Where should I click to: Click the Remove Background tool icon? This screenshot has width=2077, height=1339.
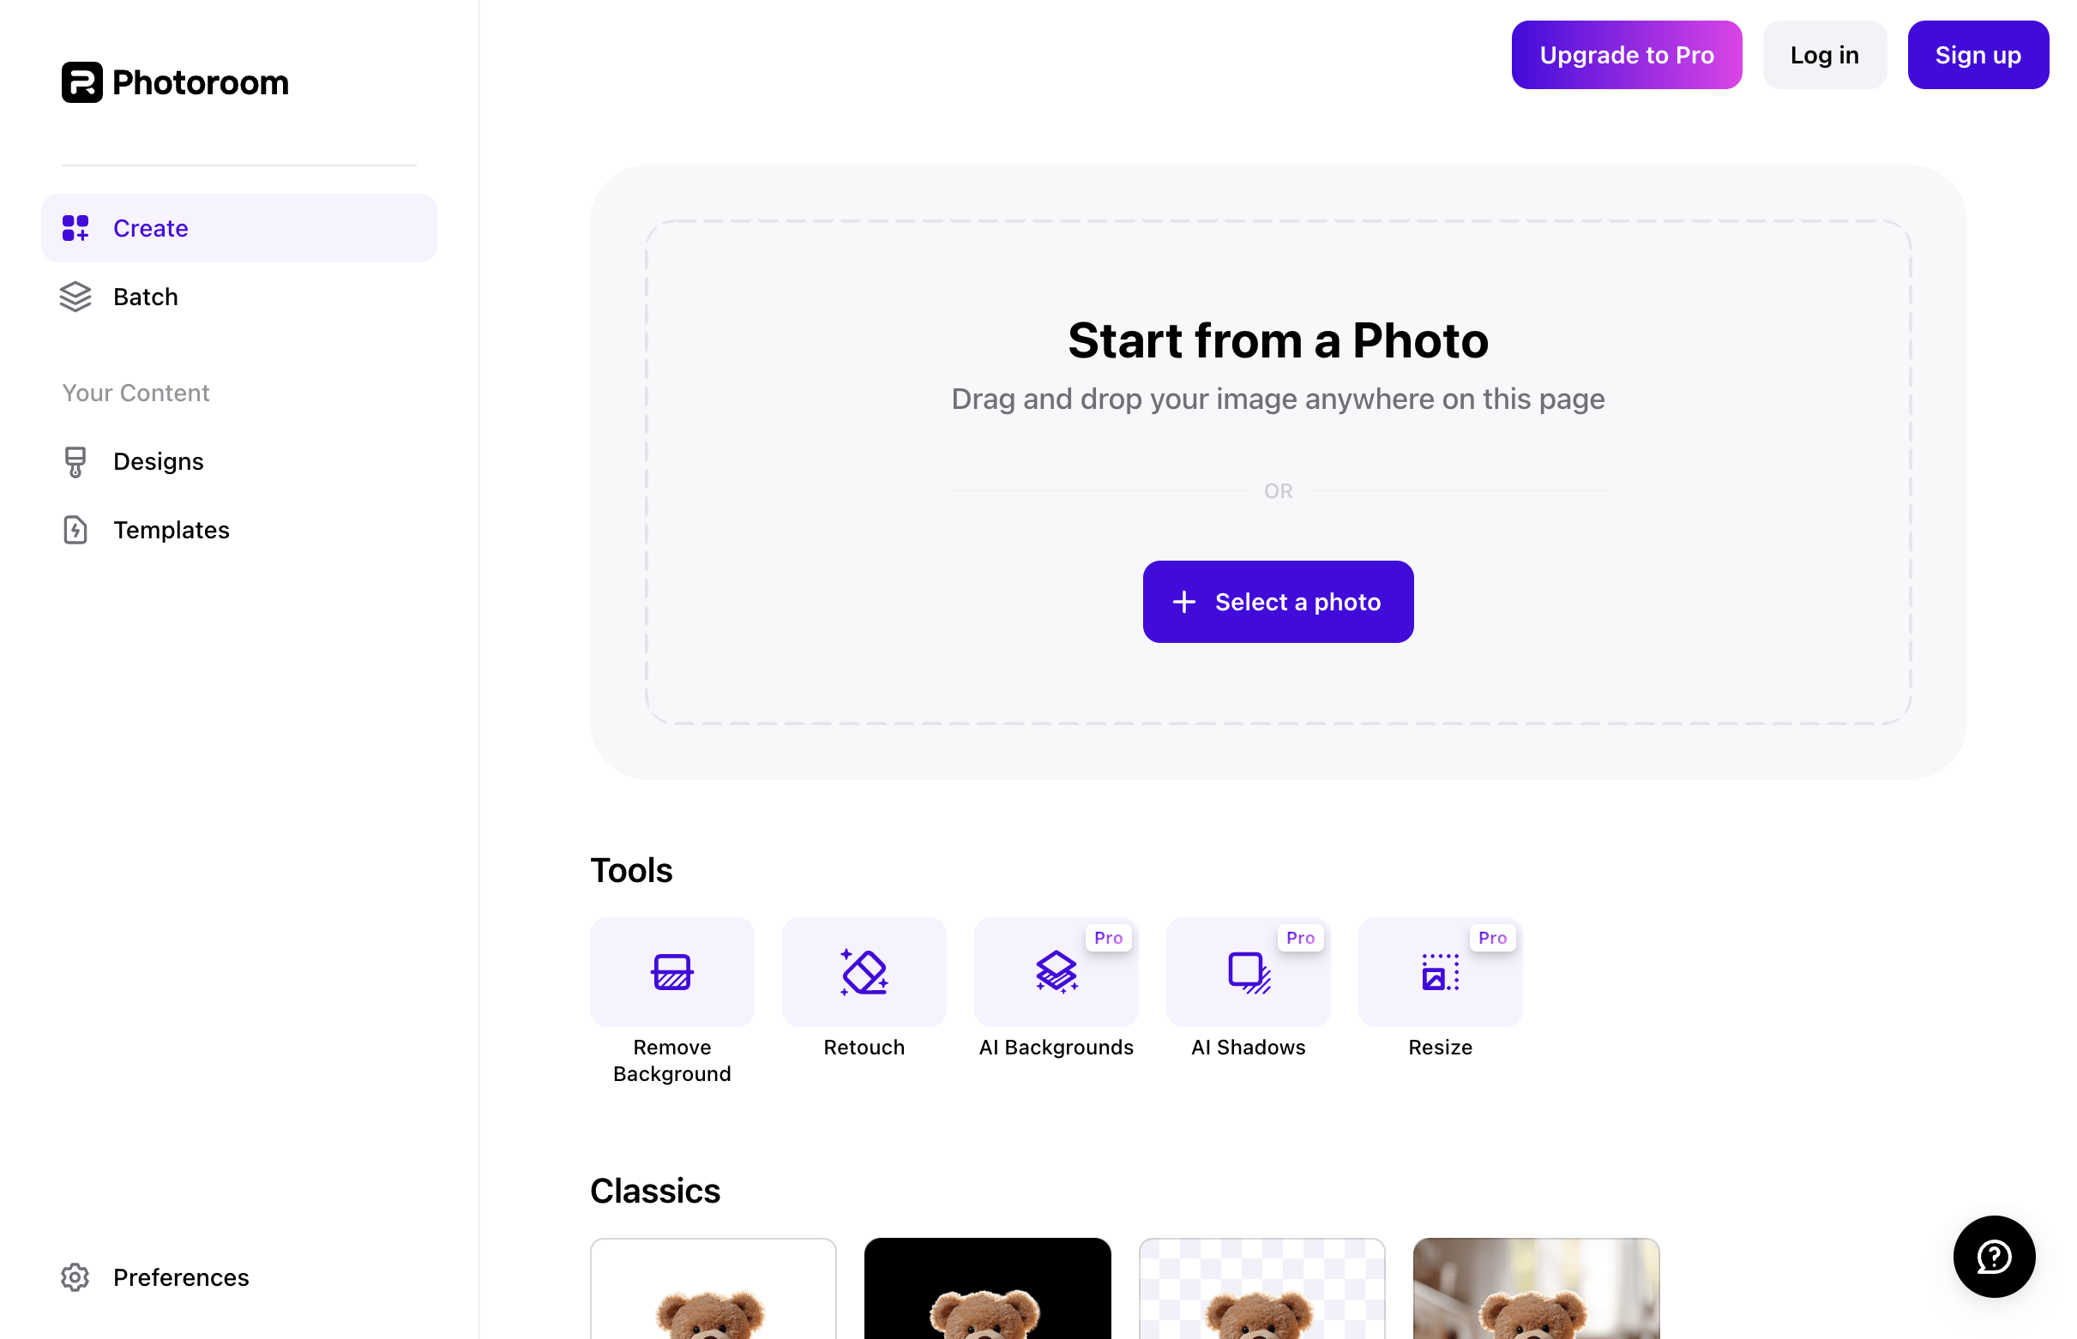[x=672, y=971]
